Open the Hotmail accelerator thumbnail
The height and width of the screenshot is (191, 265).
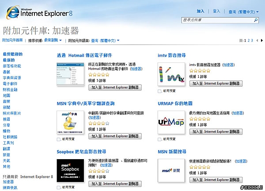pos(70,74)
